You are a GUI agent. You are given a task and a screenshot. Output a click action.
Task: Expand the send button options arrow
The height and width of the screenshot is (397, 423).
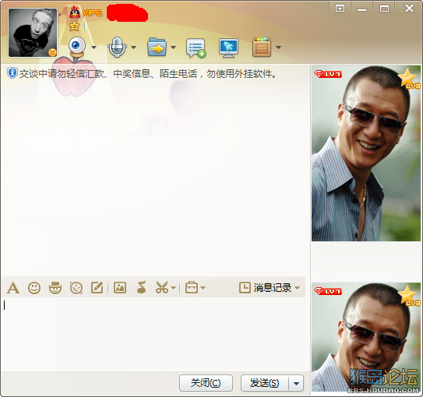coord(297,383)
